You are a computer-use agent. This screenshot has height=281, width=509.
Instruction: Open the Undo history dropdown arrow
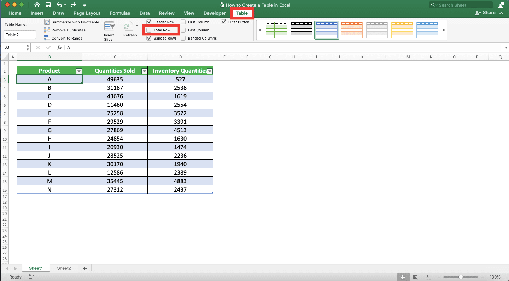[x=66, y=5]
